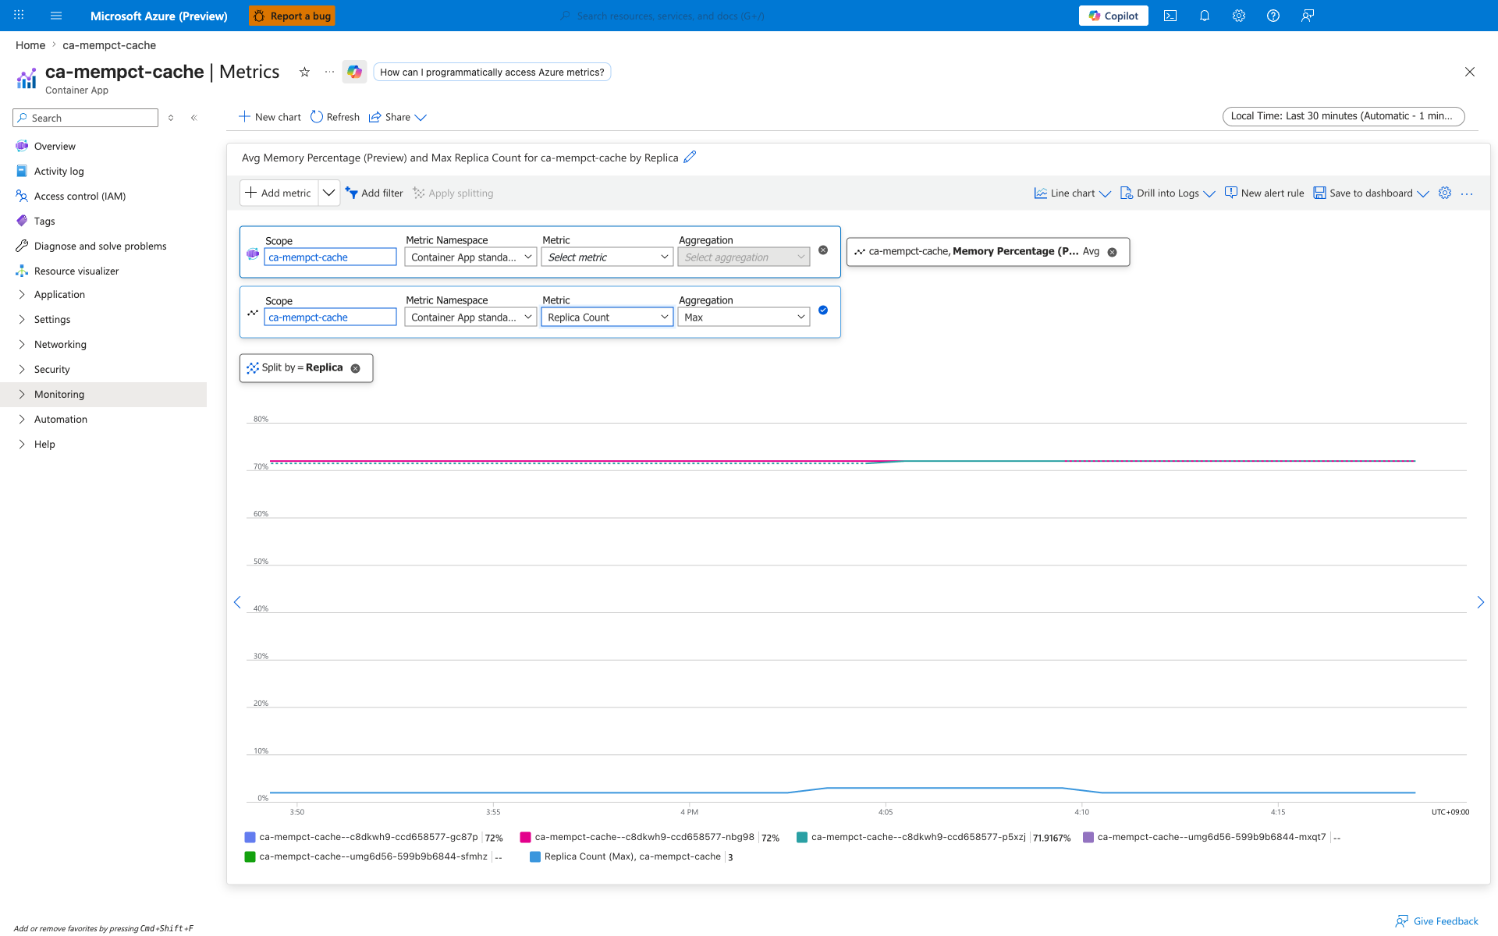Open chart settings gear icon

click(x=1445, y=193)
